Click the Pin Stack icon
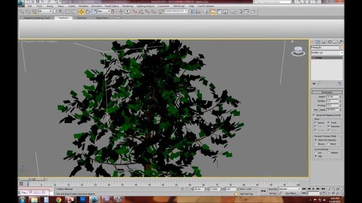Viewport: 362px width, 203px height. 314,83
